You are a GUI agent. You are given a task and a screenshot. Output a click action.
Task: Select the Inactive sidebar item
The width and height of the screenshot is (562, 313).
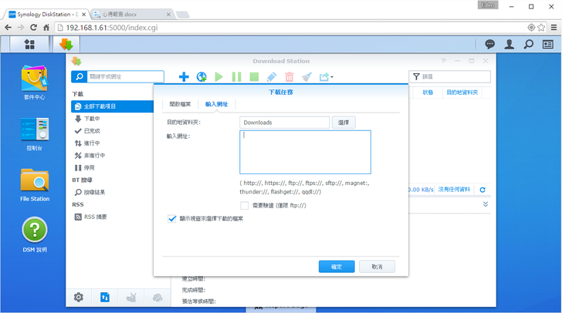click(x=113, y=156)
